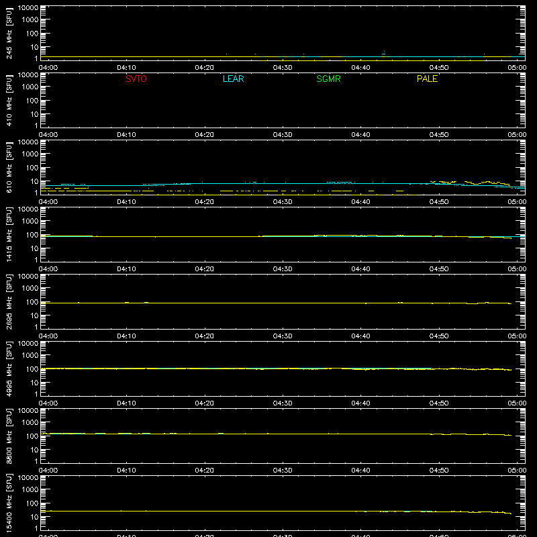Click 04:40 tick label under 610 MHz panel

[x=360, y=202]
